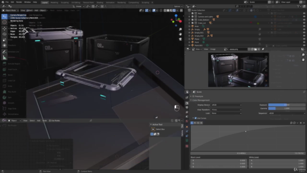Image resolution: width=307 pixels, height=173 pixels.
Task: Toggle the Use Nodes checkbox
Action: (x=50, y=121)
